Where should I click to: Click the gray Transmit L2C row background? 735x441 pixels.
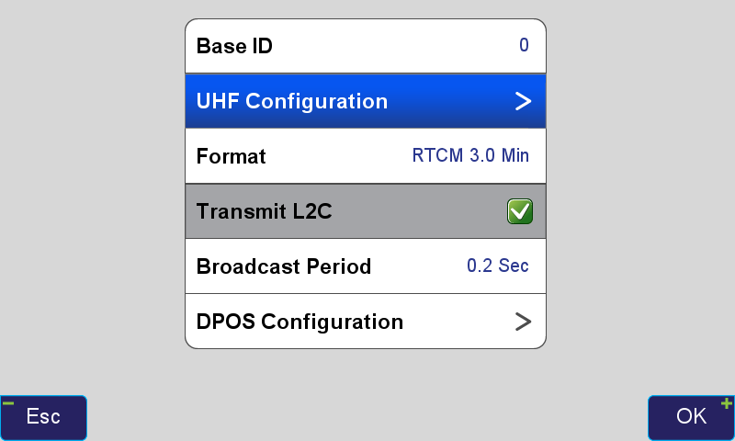[413, 211]
